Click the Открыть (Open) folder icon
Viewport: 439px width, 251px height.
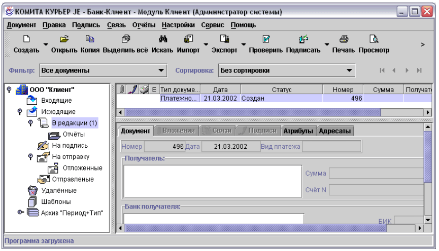(64, 39)
